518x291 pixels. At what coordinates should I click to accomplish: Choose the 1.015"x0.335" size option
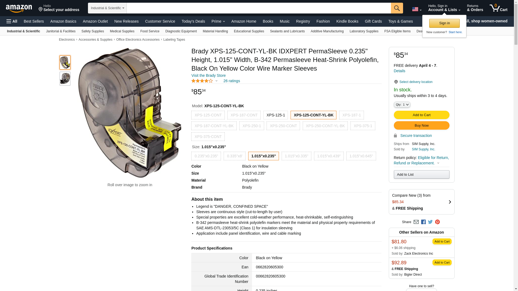coord(296,156)
